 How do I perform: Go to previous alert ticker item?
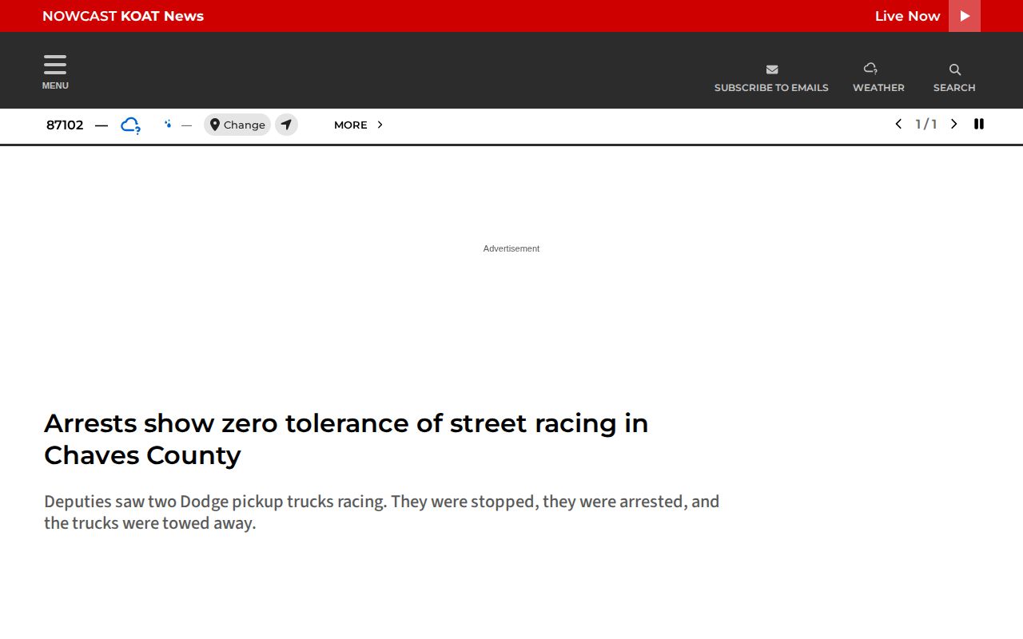pos(898,124)
